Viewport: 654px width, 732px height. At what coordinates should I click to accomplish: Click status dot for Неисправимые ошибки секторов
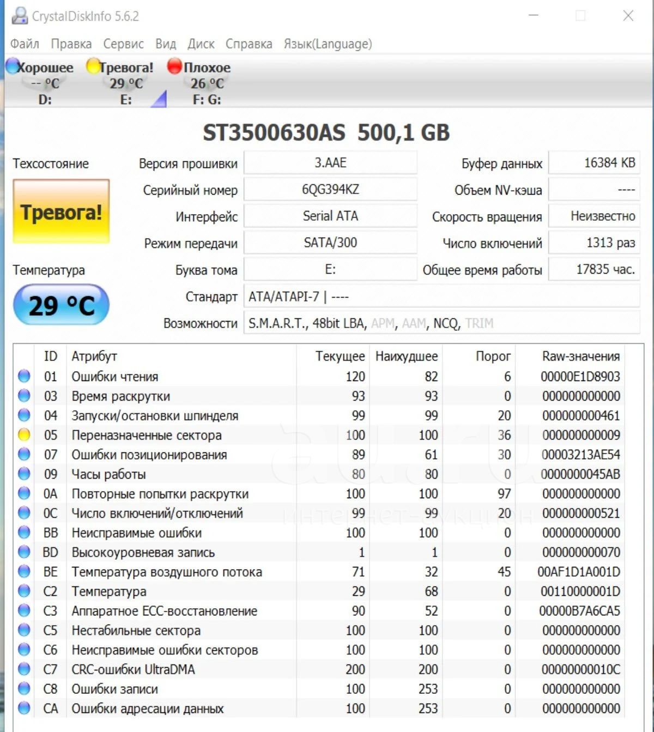[x=24, y=650]
